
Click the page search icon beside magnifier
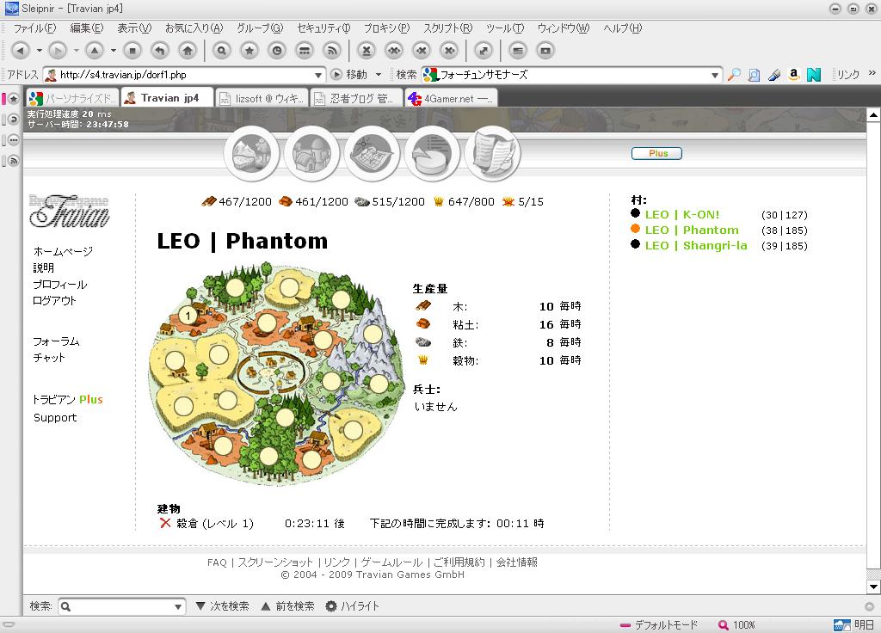coord(754,74)
